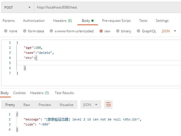Click the wrap lines icon in response
This screenshot has width=181, height=136.
108,105
